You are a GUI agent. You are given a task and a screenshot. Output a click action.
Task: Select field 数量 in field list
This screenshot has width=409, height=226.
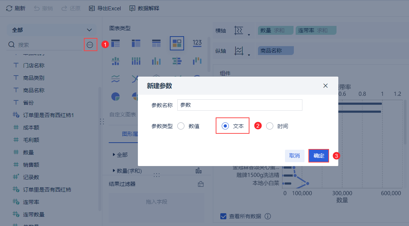[28, 152]
